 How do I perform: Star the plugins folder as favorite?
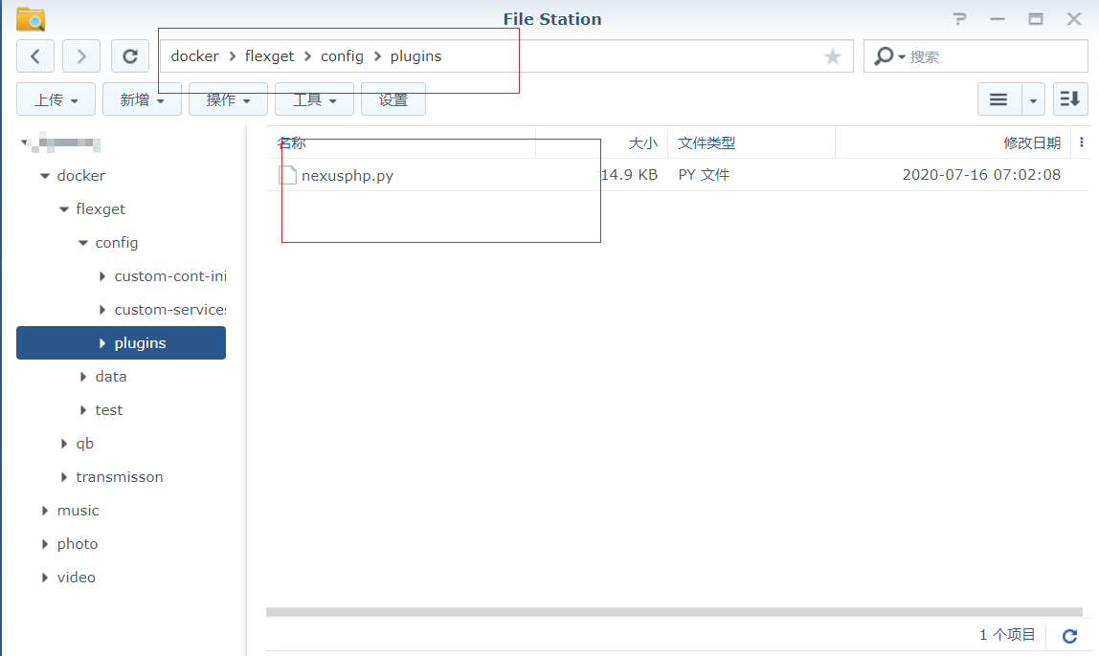832,55
